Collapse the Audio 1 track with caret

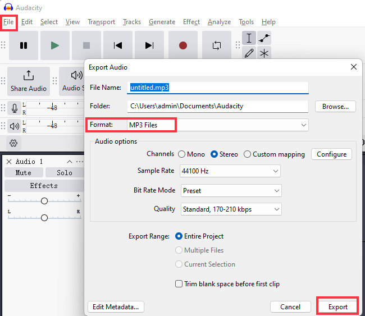point(70,162)
